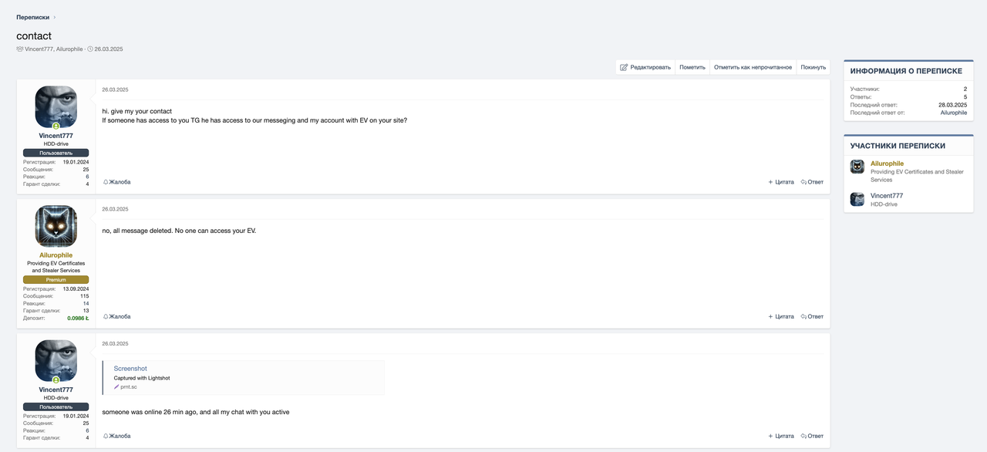
Task: Click last reply date 28.03.2025
Action: (952, 105)
